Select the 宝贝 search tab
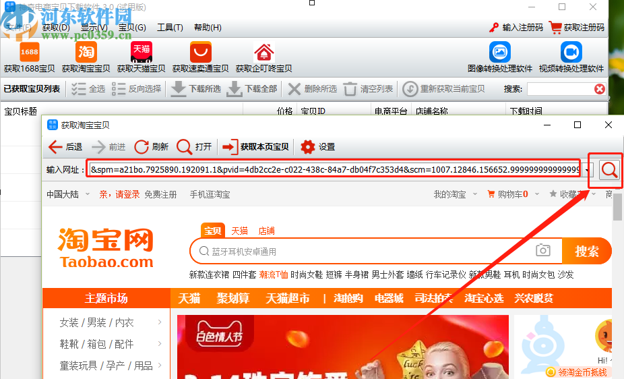 pyautogui.click(x=212, y=231)
